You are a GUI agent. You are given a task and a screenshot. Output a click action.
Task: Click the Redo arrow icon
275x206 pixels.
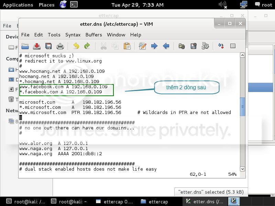pos(87,46)
